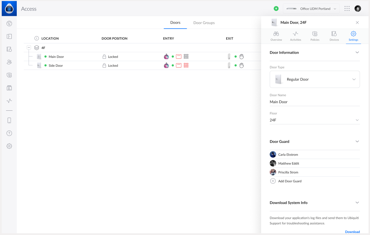
Task: Select the Side Door row
Action: (x=56, y=66)
